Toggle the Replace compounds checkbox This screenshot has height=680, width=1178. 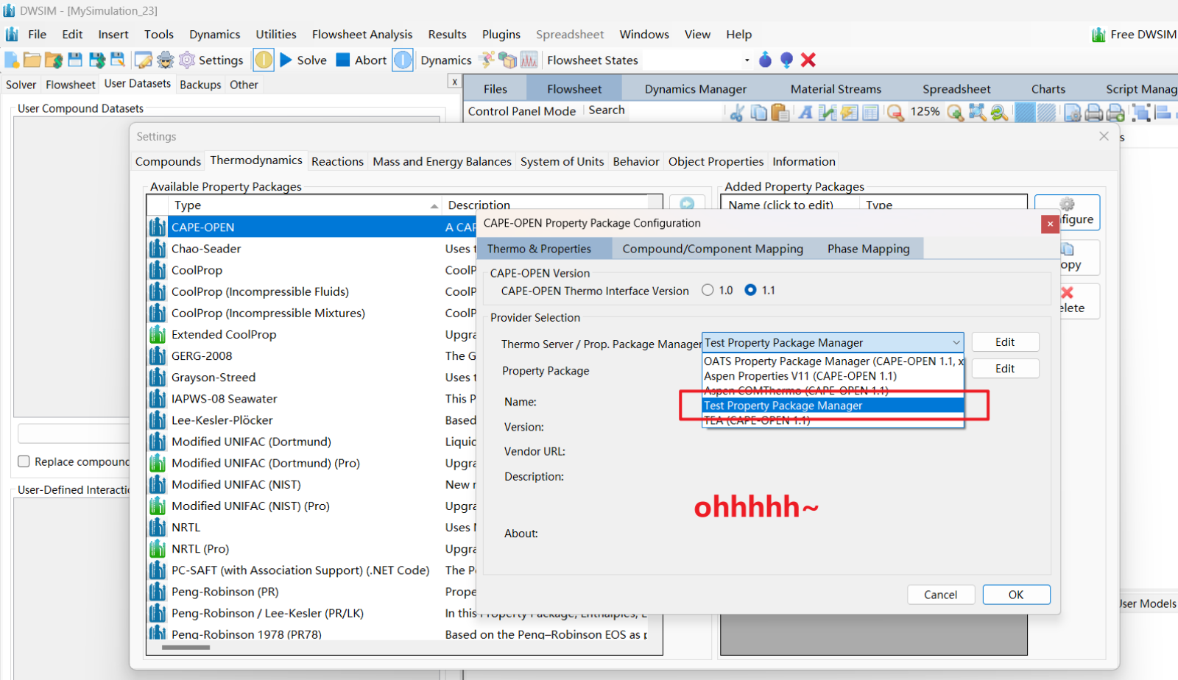point(24,461)
